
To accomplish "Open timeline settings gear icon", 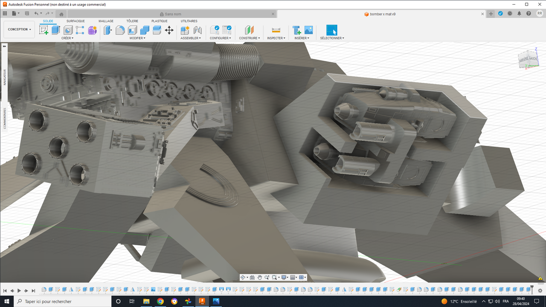I will 540,291.
